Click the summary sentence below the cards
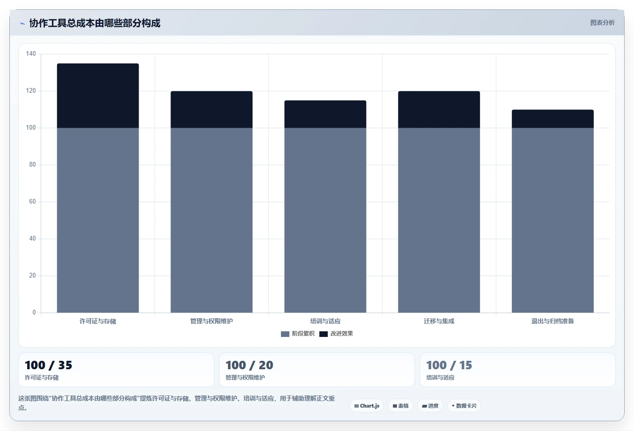 177,403
